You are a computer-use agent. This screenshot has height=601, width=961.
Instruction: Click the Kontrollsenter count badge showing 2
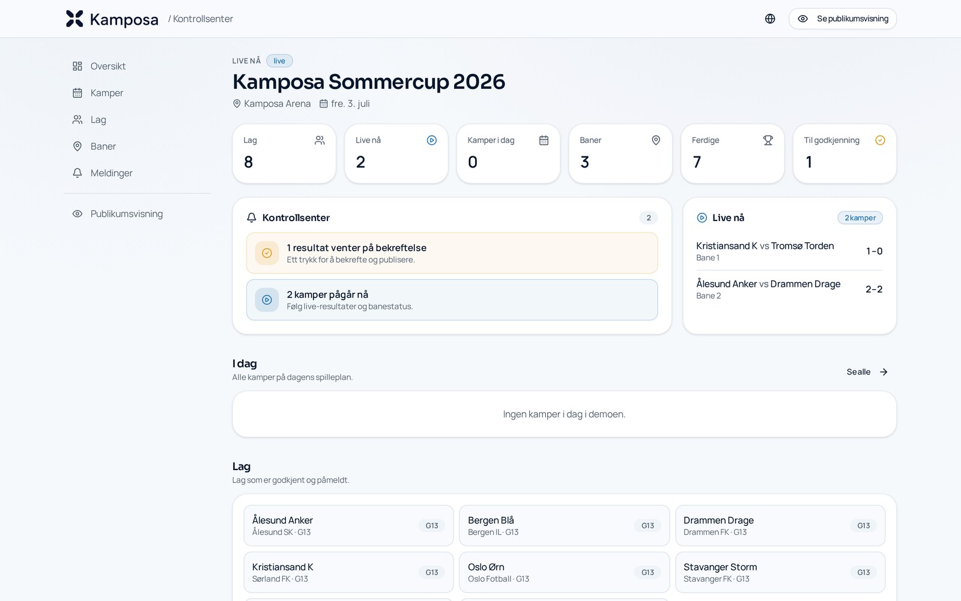[x=649, y=218]
